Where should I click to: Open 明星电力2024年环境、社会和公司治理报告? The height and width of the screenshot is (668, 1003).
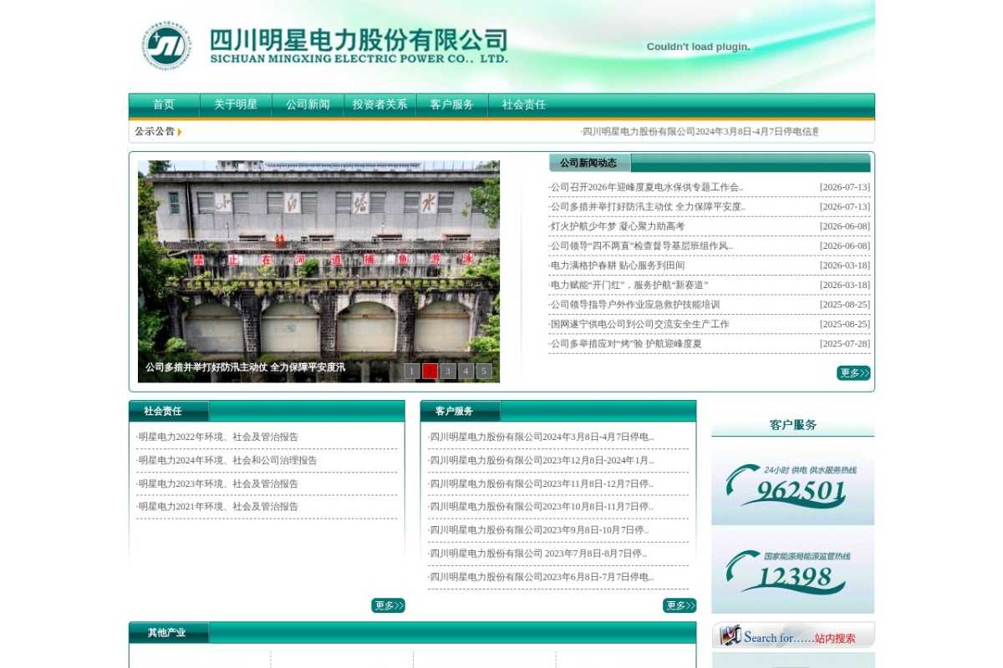pyautogui.click(x=227, y=460)
